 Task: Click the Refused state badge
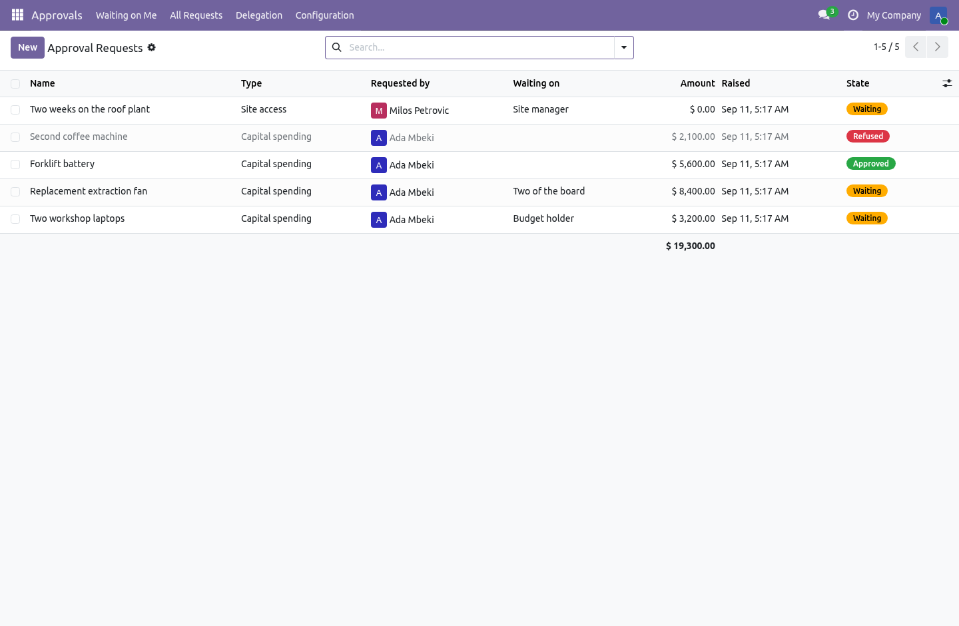868,137
